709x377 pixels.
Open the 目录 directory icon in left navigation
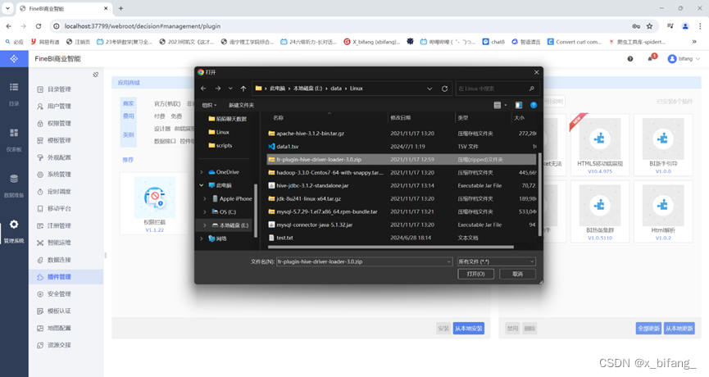(x=14, y=87)
